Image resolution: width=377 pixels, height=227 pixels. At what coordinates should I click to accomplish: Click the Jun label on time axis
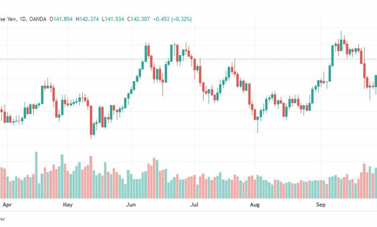(x=131, y=205)
